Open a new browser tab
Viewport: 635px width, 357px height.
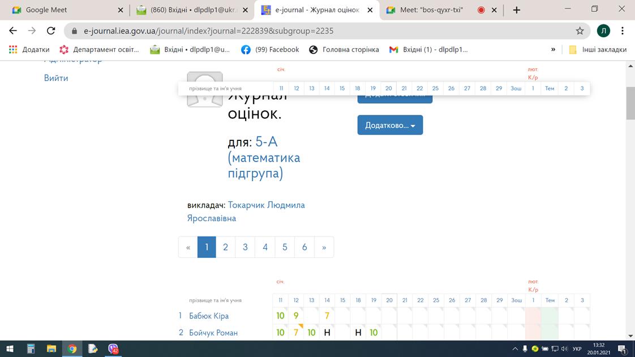[x=516, y=10]
